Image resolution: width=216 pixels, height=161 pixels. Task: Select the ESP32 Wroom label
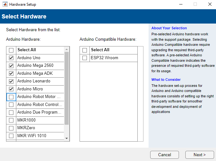(104, 58)
